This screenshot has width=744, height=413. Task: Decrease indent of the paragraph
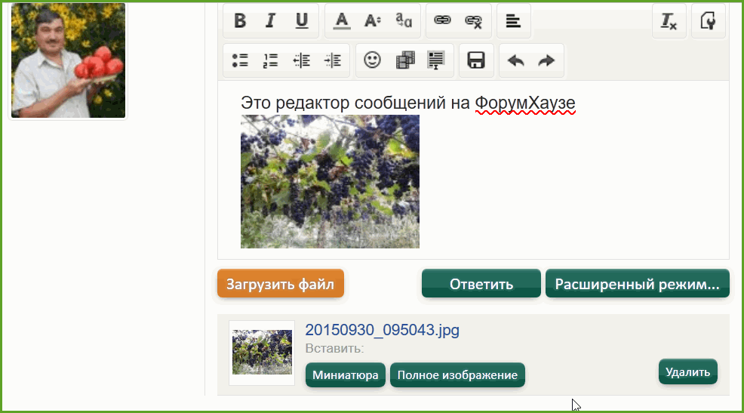click(302, 60)
